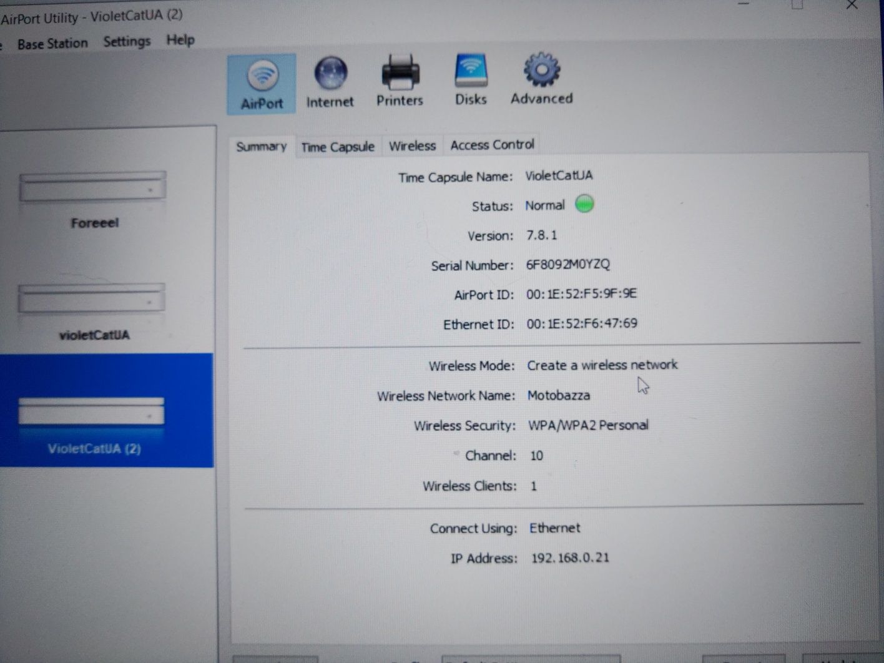
Task: Click the channel value 10
Action: click(536, 456)
